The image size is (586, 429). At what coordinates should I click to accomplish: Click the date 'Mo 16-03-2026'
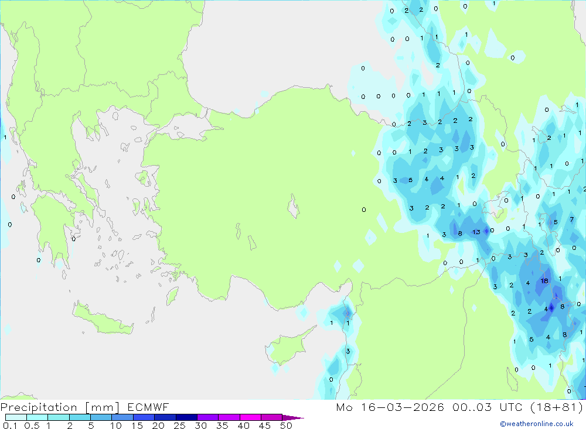point(390,407)
